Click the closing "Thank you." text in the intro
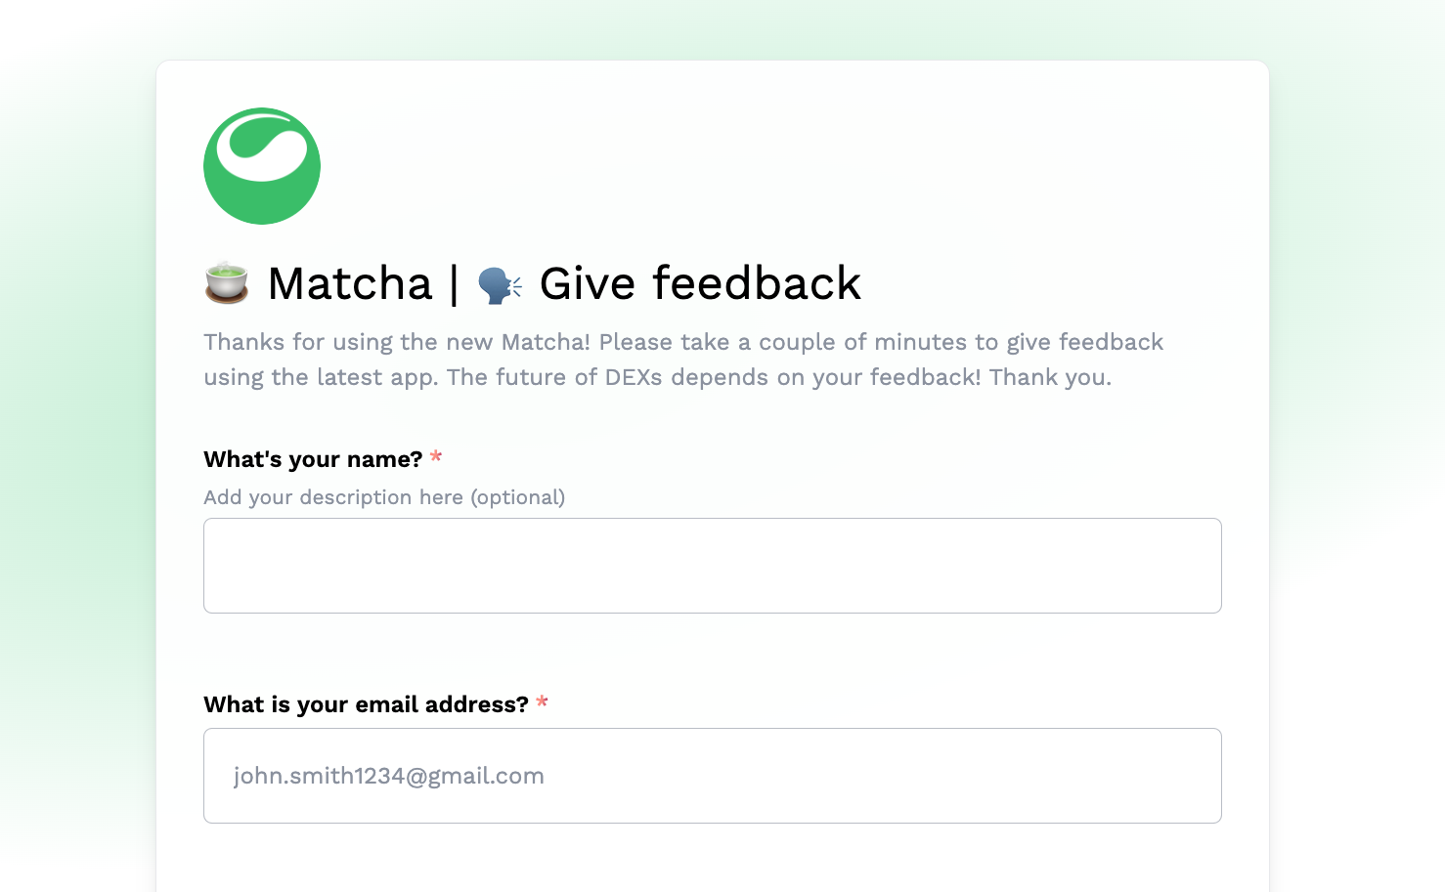This screenshot has width=1445, height=892. 1050,377
